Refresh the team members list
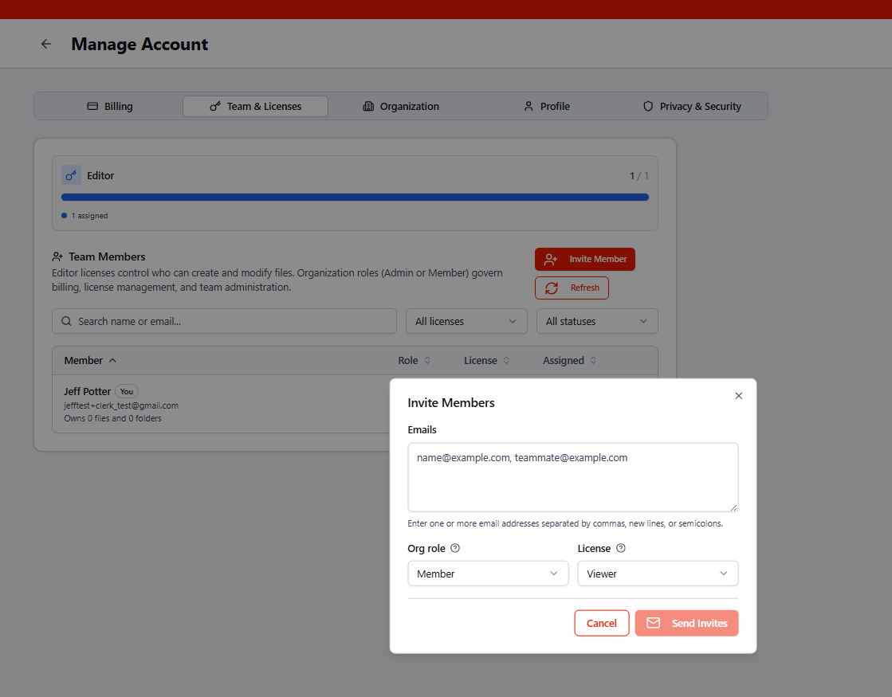The image size is (892, 697). 572,288
